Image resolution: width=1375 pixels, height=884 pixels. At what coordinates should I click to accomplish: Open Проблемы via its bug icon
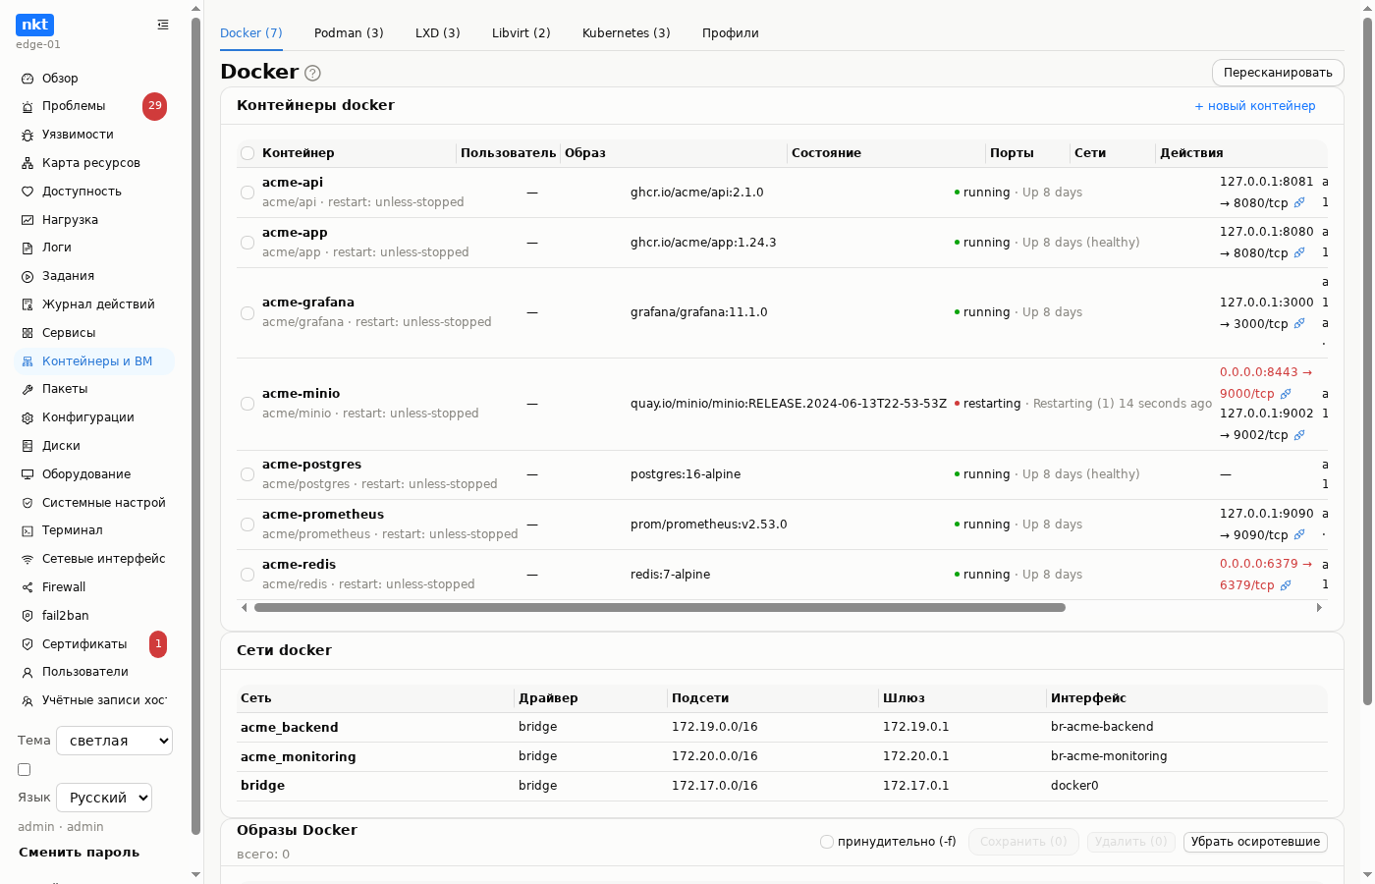coord(27,106)
